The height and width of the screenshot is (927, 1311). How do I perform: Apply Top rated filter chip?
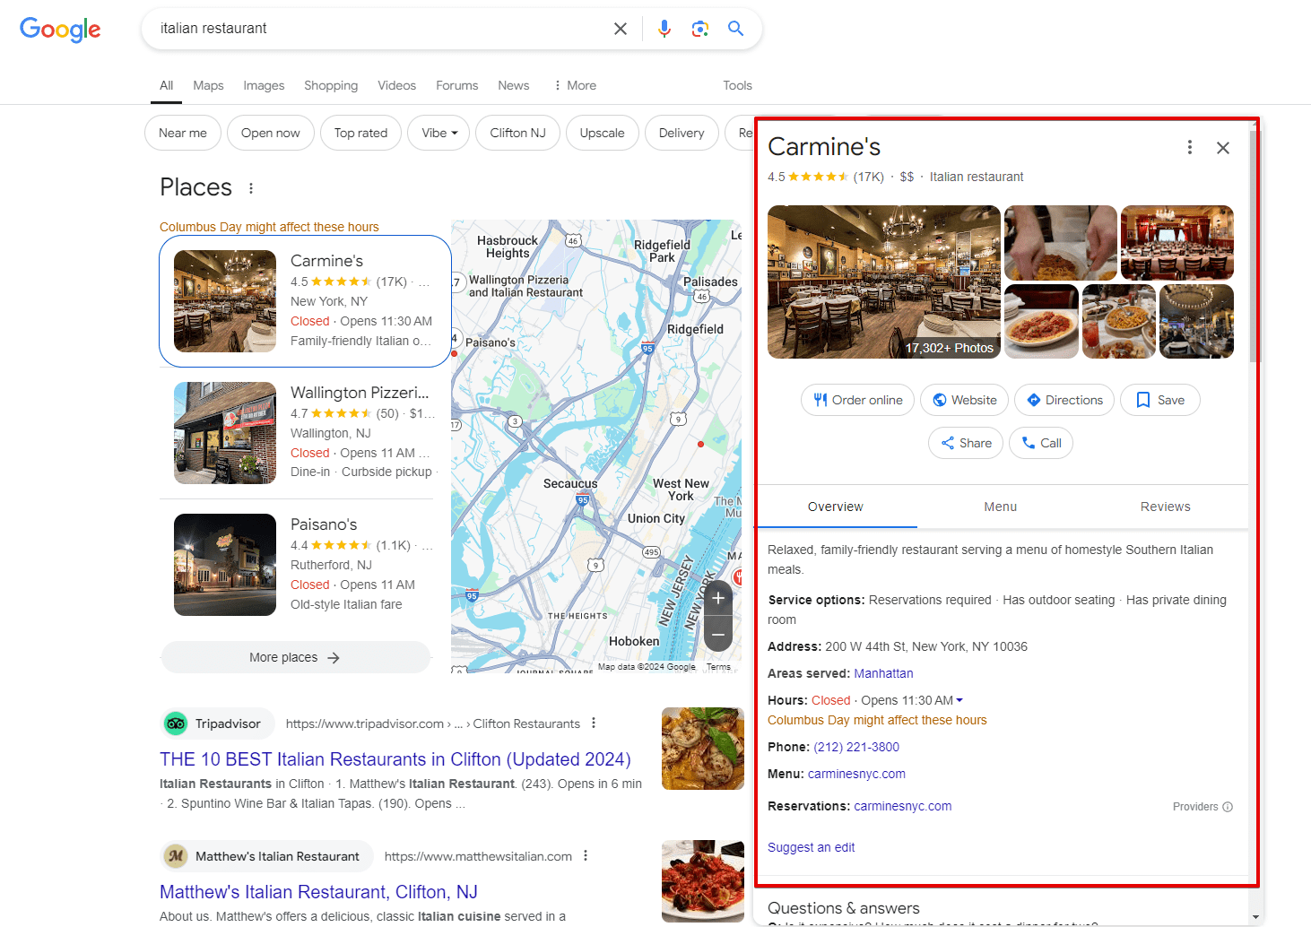click(361, 133)
